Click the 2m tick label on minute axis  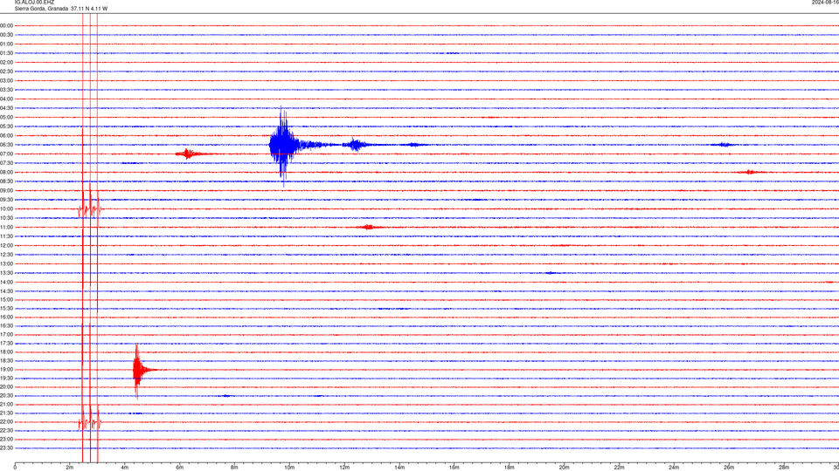tap(70, 468)
